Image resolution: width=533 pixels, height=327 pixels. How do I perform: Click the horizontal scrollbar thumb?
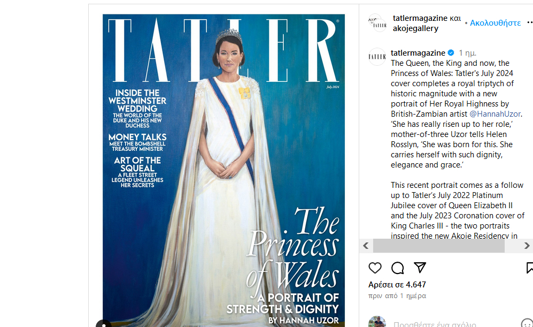click(x=438, y=246)
